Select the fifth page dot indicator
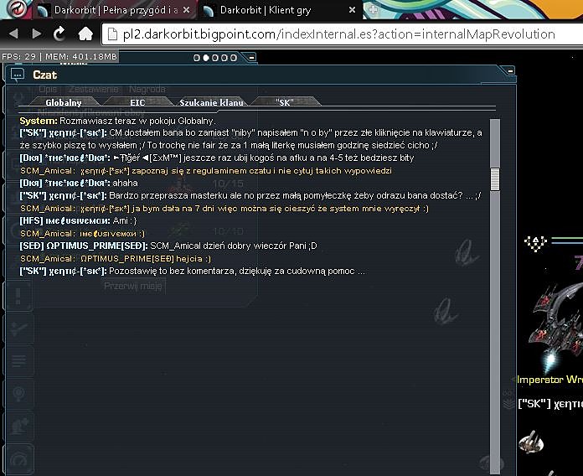Viewport: 583px width, 476px height. pyautogui.click(x=233, y=58)
